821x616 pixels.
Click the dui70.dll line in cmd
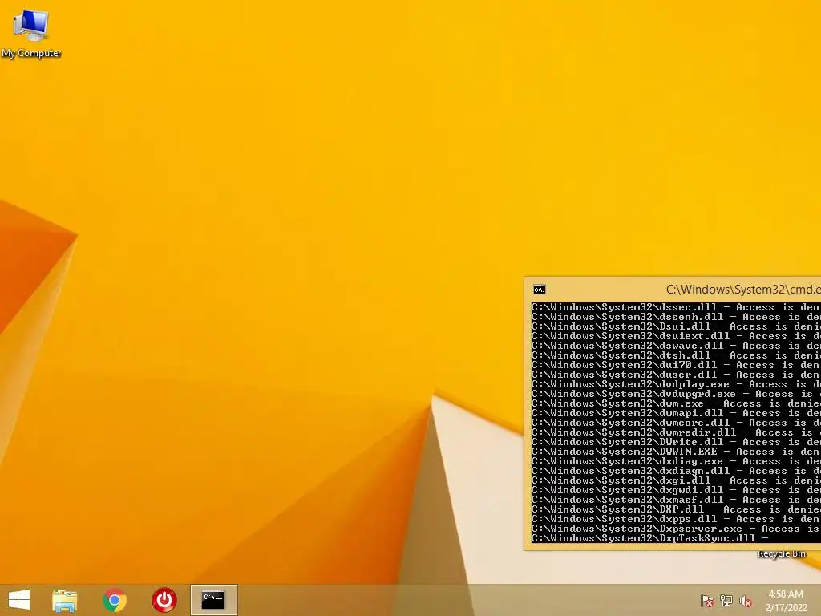(675, 365)
